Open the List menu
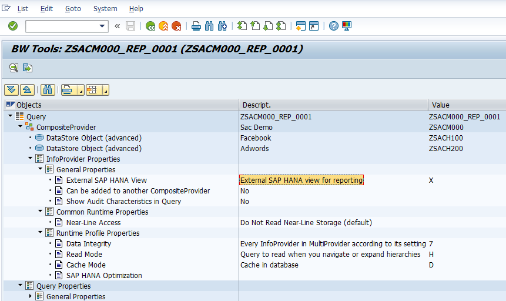Screen dimensions: 506x301 22,9
